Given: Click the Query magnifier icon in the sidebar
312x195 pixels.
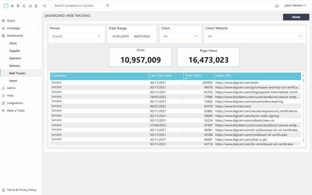Looking at the screenshot, I should tap(3, 21).
